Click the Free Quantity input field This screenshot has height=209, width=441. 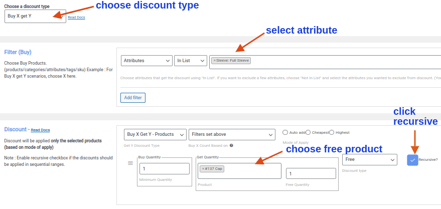(x=311, y=173)
